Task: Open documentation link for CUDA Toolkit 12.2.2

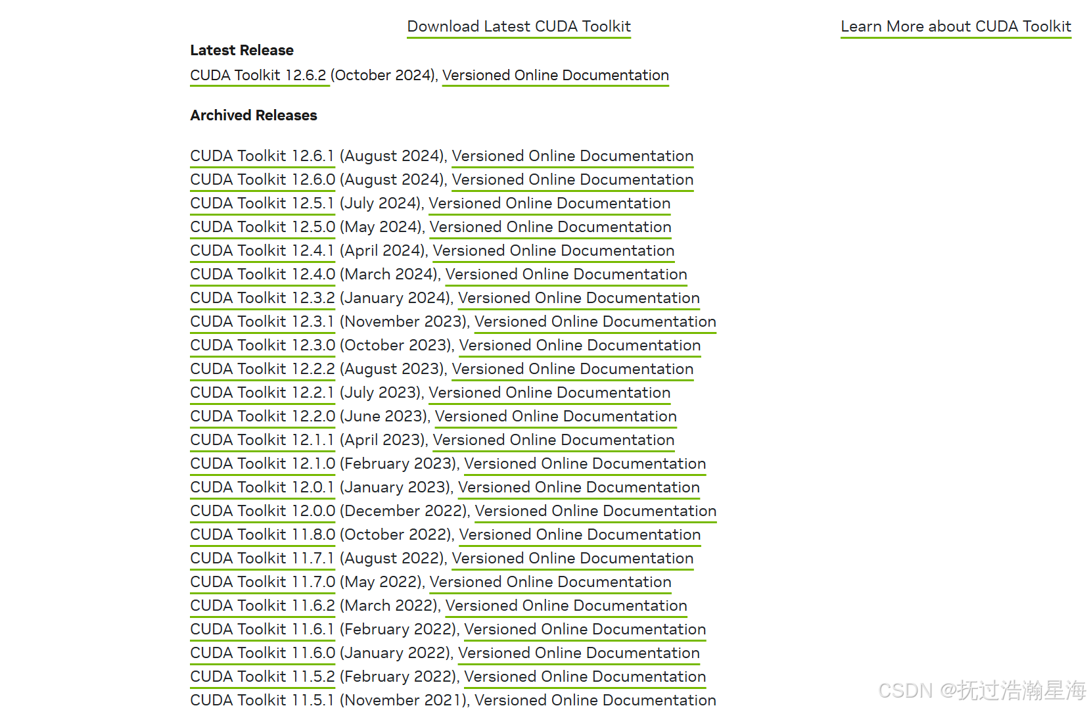Action: [x=572, y=369]
